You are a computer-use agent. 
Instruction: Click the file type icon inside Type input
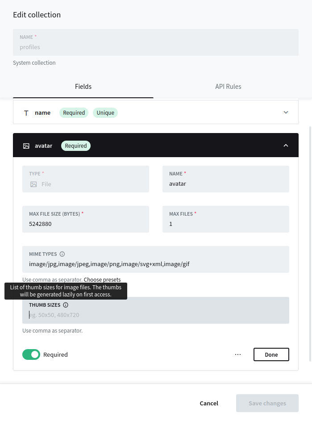click(x=33, y=184)
